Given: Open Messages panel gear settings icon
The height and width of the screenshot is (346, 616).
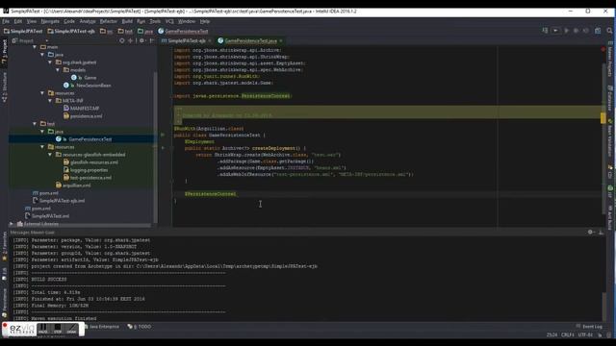Looking at the screenshot, I should [590, 233].
